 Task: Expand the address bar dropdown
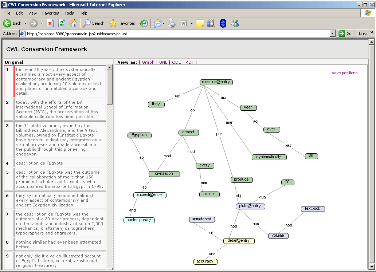click(x=332, y=33)
